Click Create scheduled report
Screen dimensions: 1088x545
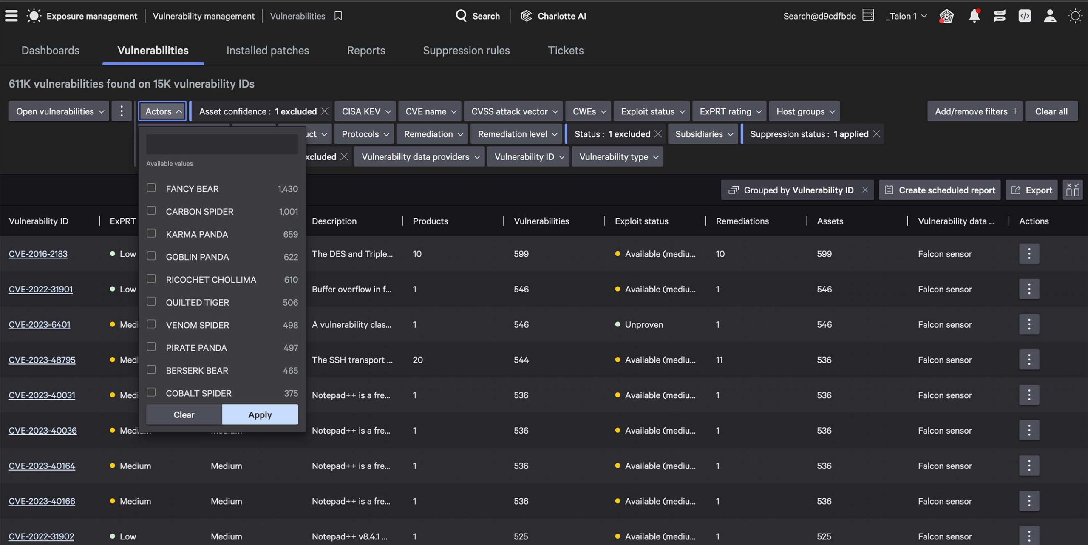click(x=940, y=190)
